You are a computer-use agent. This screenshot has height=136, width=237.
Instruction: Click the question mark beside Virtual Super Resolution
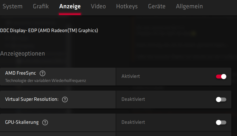tap(65, 100)
